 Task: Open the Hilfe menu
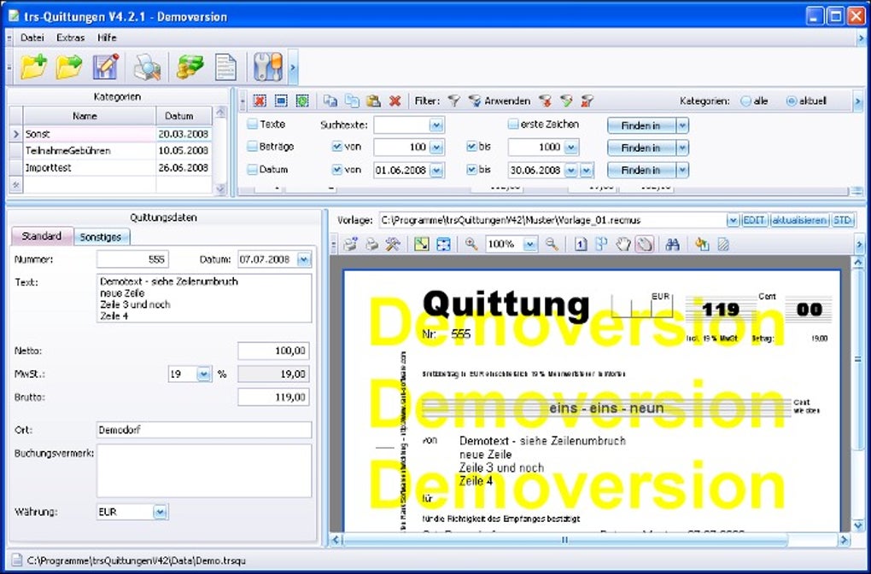(x=107, y=38)
